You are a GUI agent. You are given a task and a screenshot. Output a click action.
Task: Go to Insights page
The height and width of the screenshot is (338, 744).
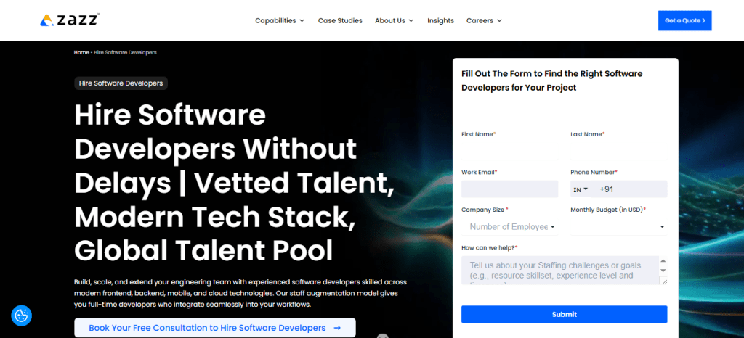pos(440,20)
